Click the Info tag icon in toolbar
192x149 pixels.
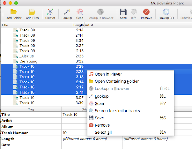click(134, 12)
